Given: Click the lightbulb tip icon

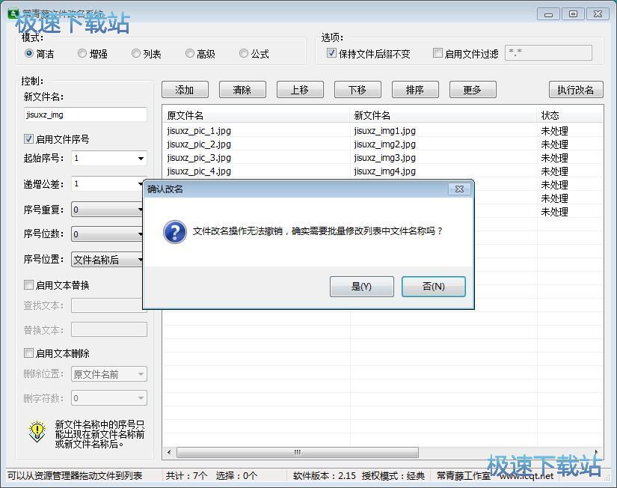Looking at the screenshot, I should 37,432.
